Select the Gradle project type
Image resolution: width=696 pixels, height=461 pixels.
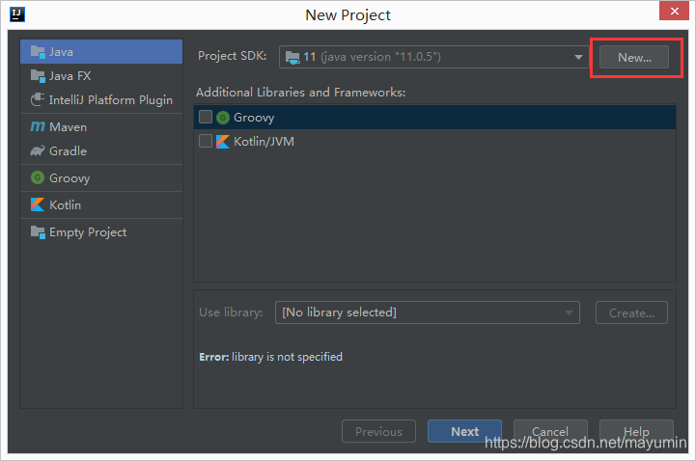(x=101, y=150)
